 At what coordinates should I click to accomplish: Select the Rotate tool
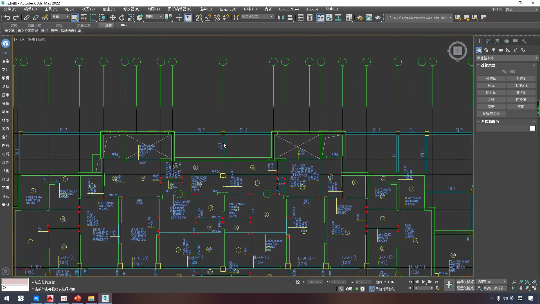(x=121, y=17)
